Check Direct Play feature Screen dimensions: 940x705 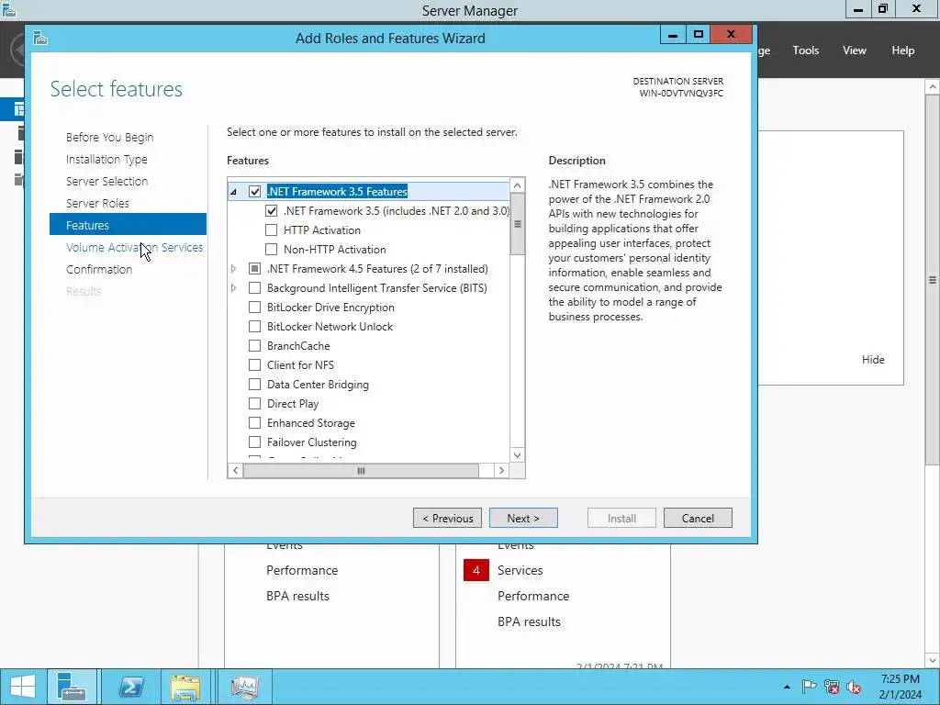255,404
